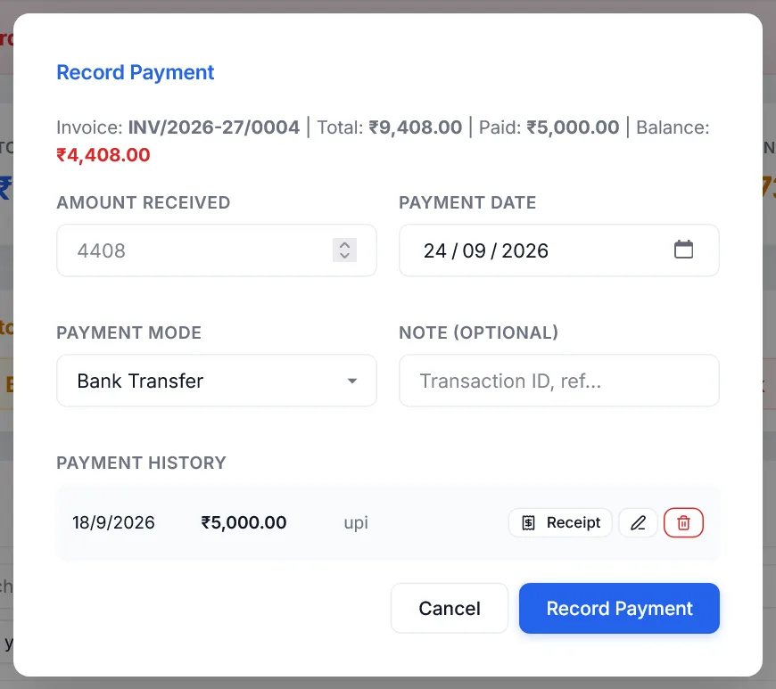Image resolution: width=776 pixels, height=689 pixels.
Task: Select invoice number INV/2026-27/0004 text
Action: [x=214, y=127]
